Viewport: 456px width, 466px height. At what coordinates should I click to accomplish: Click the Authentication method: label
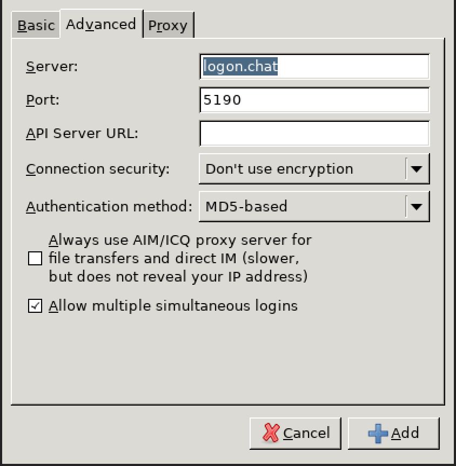109,206
